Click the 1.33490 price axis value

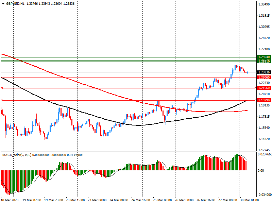pos(264,4)
